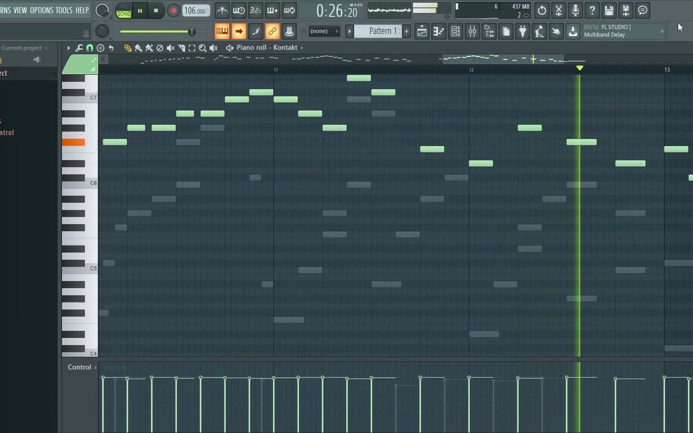Click the undo history circular arrow icon
693x433 pixels.
[x=542, y=10]
